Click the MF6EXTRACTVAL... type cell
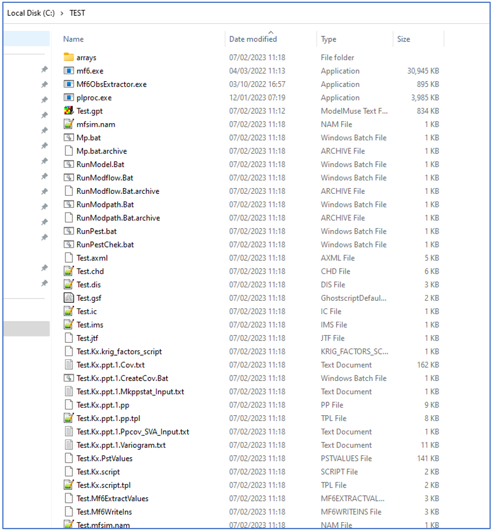 [352, 498]
